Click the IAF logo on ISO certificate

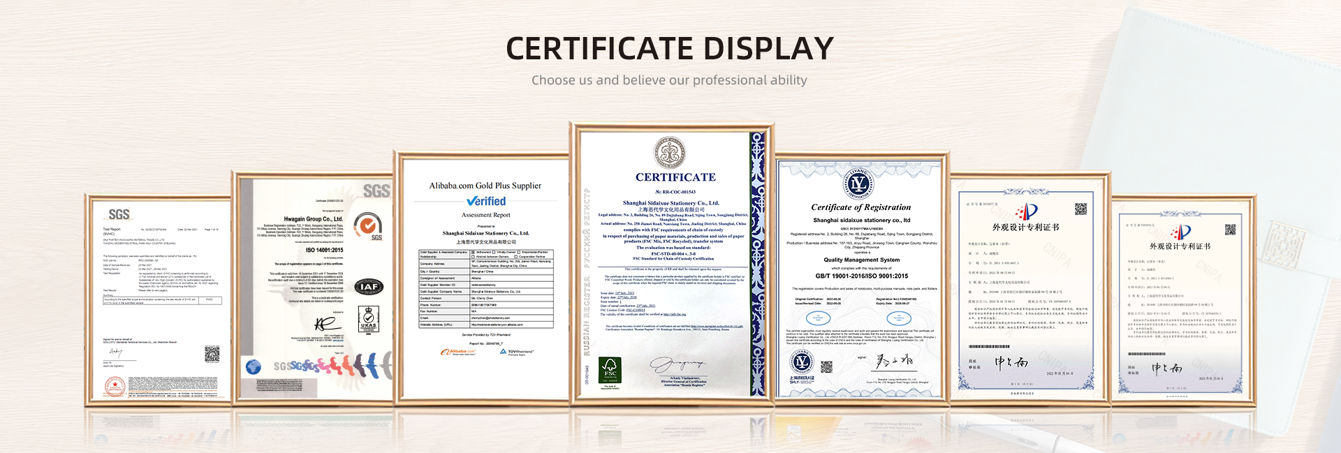[369, 286]
